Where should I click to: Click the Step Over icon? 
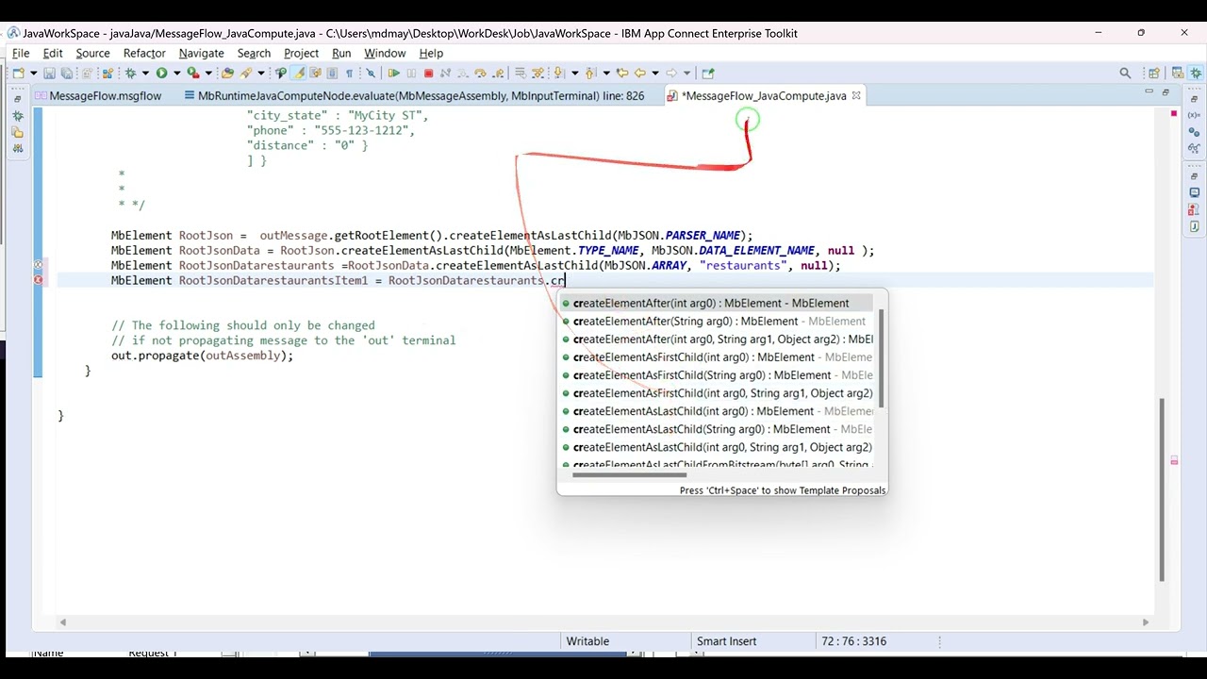[480, 73]
